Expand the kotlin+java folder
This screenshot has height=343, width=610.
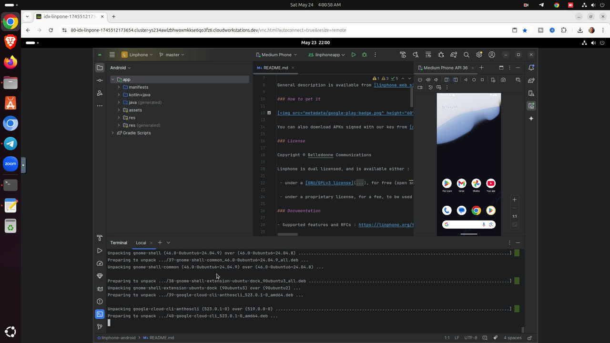[x=119, y=95]
